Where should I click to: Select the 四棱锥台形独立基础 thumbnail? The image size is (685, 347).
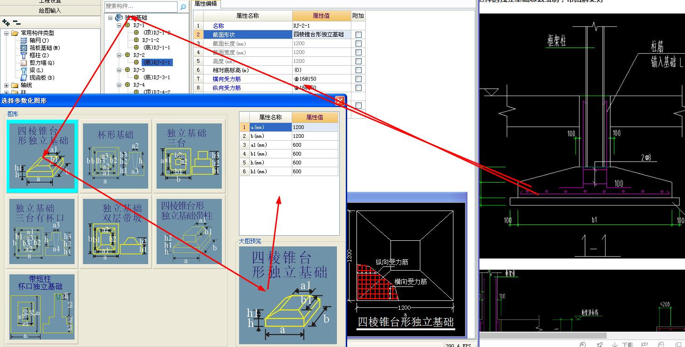pos(42,156)
